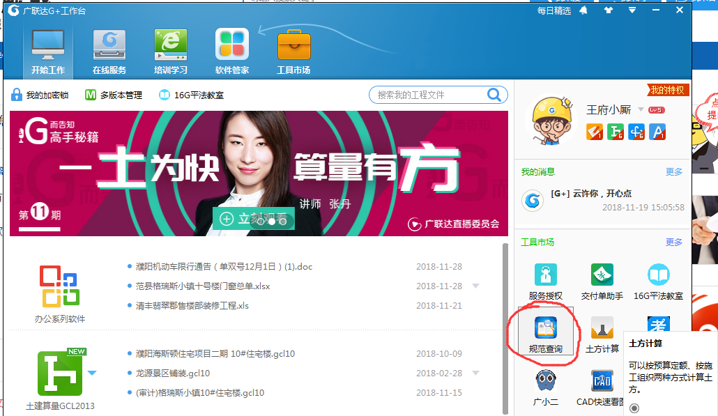Open 范县格瑞斯小镇十号楼门窗总单.xlsx
This screenshot has width=718, height=416.
(203, 286)
